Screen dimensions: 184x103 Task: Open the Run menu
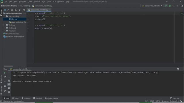(43, 2)
